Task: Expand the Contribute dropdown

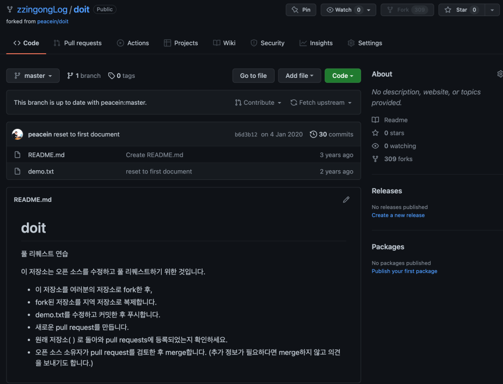Action: coord(258,103)
